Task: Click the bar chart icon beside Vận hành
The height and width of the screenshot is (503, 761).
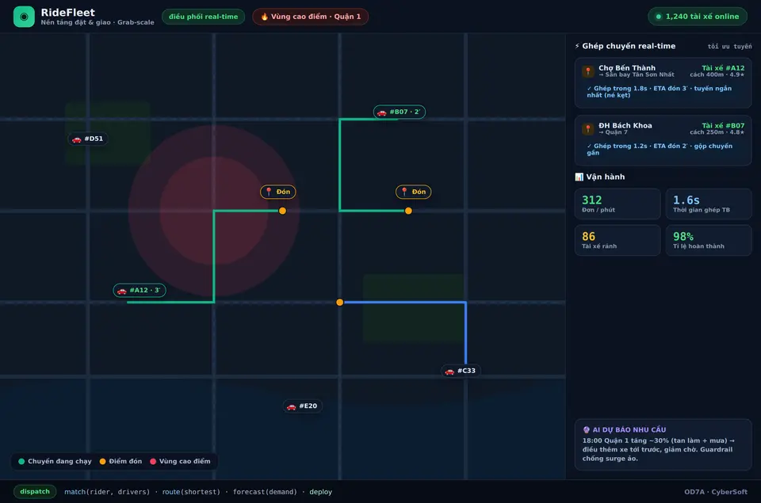Action: coord(579,177)
